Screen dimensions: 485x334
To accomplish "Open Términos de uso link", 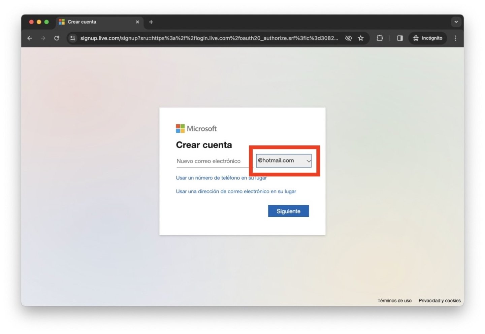I will pyautogui.click(x=394, y=301).
